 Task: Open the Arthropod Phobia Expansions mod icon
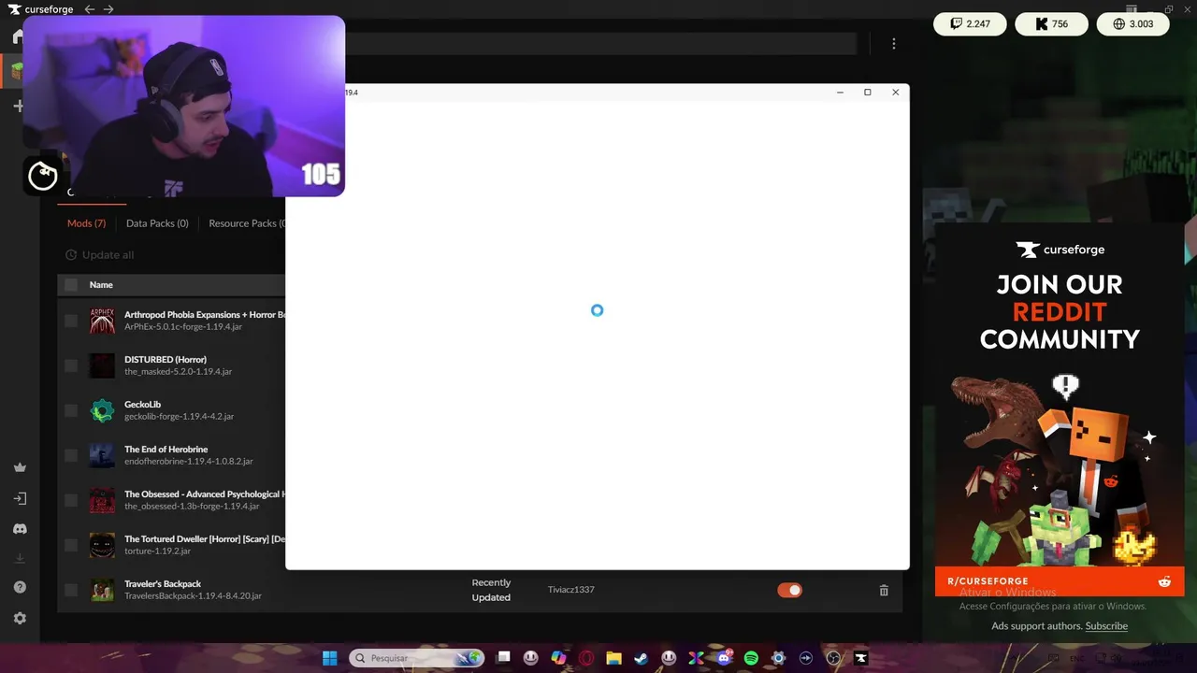[102, 321]
